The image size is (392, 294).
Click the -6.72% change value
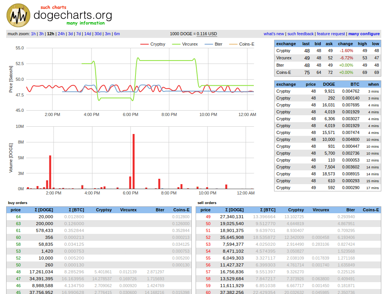(346, 58)
